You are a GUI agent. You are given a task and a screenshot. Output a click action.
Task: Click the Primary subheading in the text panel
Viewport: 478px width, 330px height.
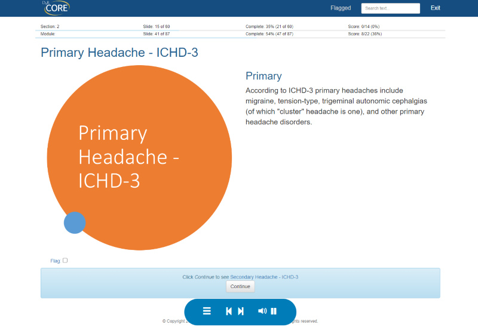(x=263, y=76)
